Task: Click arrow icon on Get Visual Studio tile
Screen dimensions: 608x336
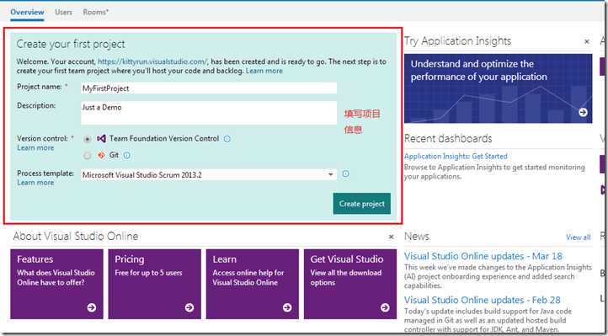Action: click(x=385, y=307)
